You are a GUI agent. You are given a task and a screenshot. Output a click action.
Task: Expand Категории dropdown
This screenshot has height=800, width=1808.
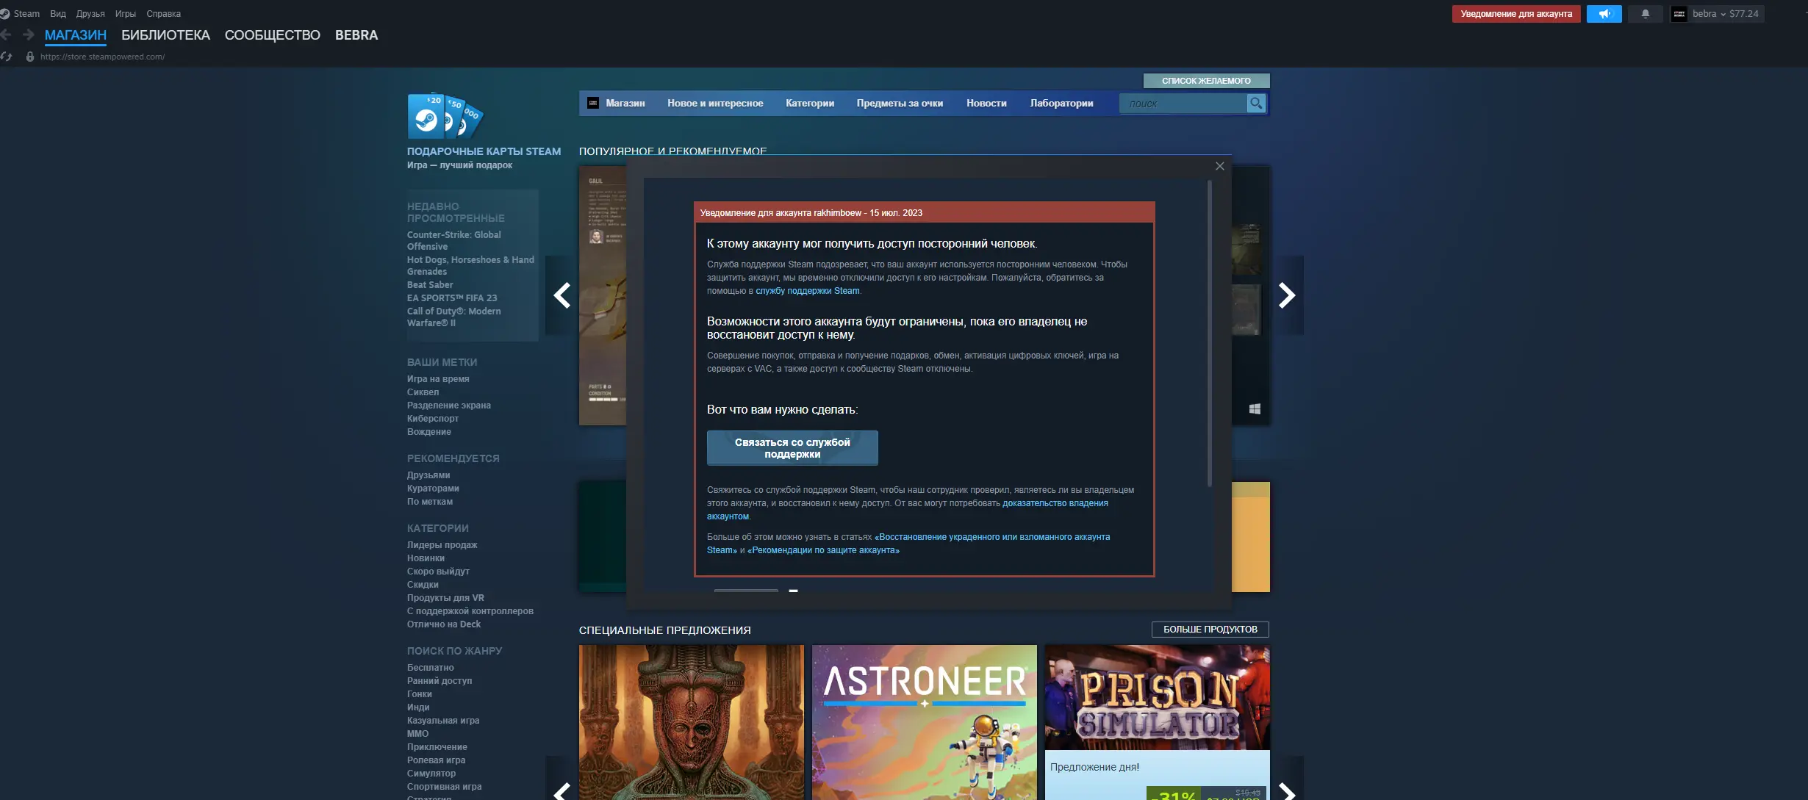[x=810, y=104]
